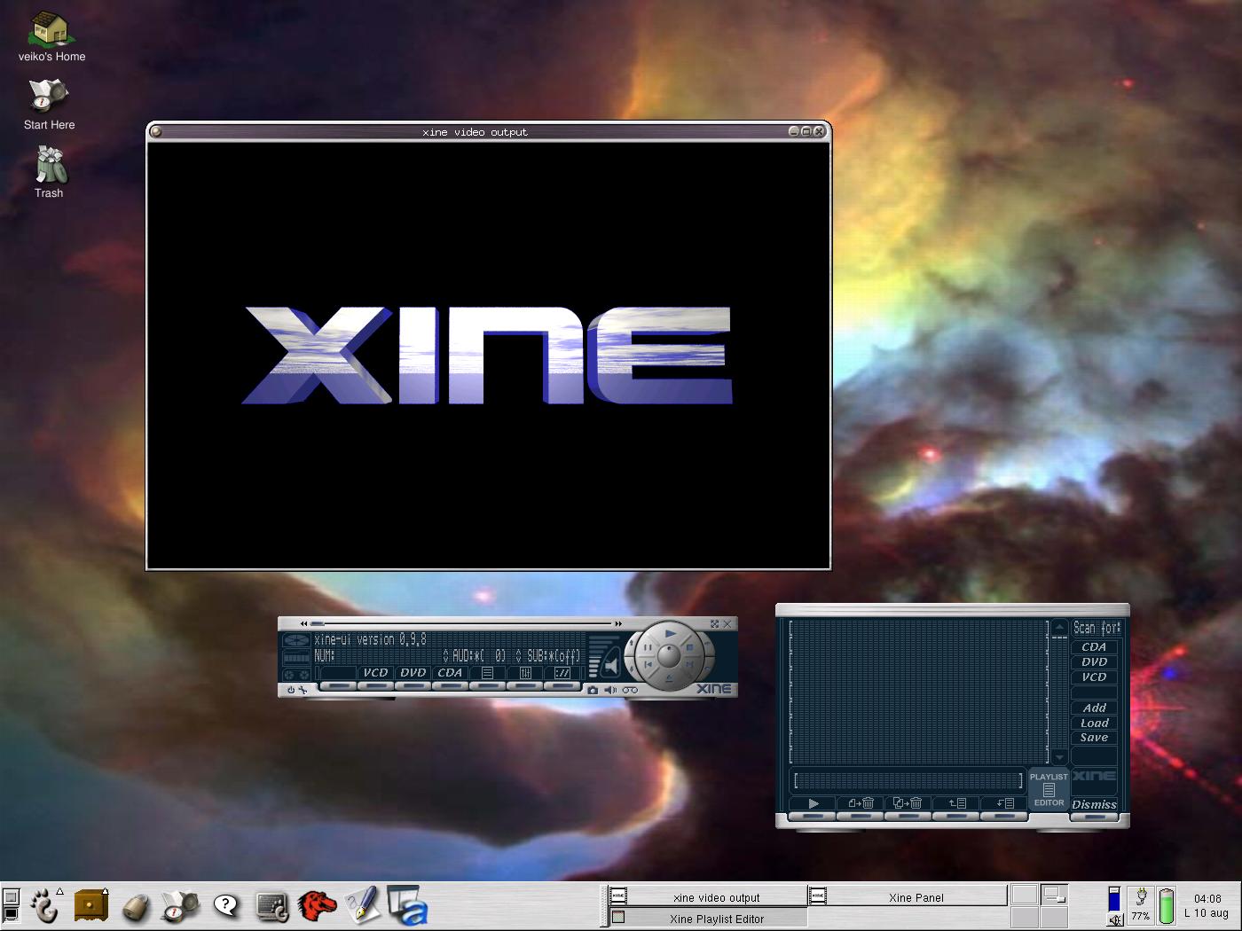
Task: Open the wooden drawer on the taskbar
Action: 90,906
